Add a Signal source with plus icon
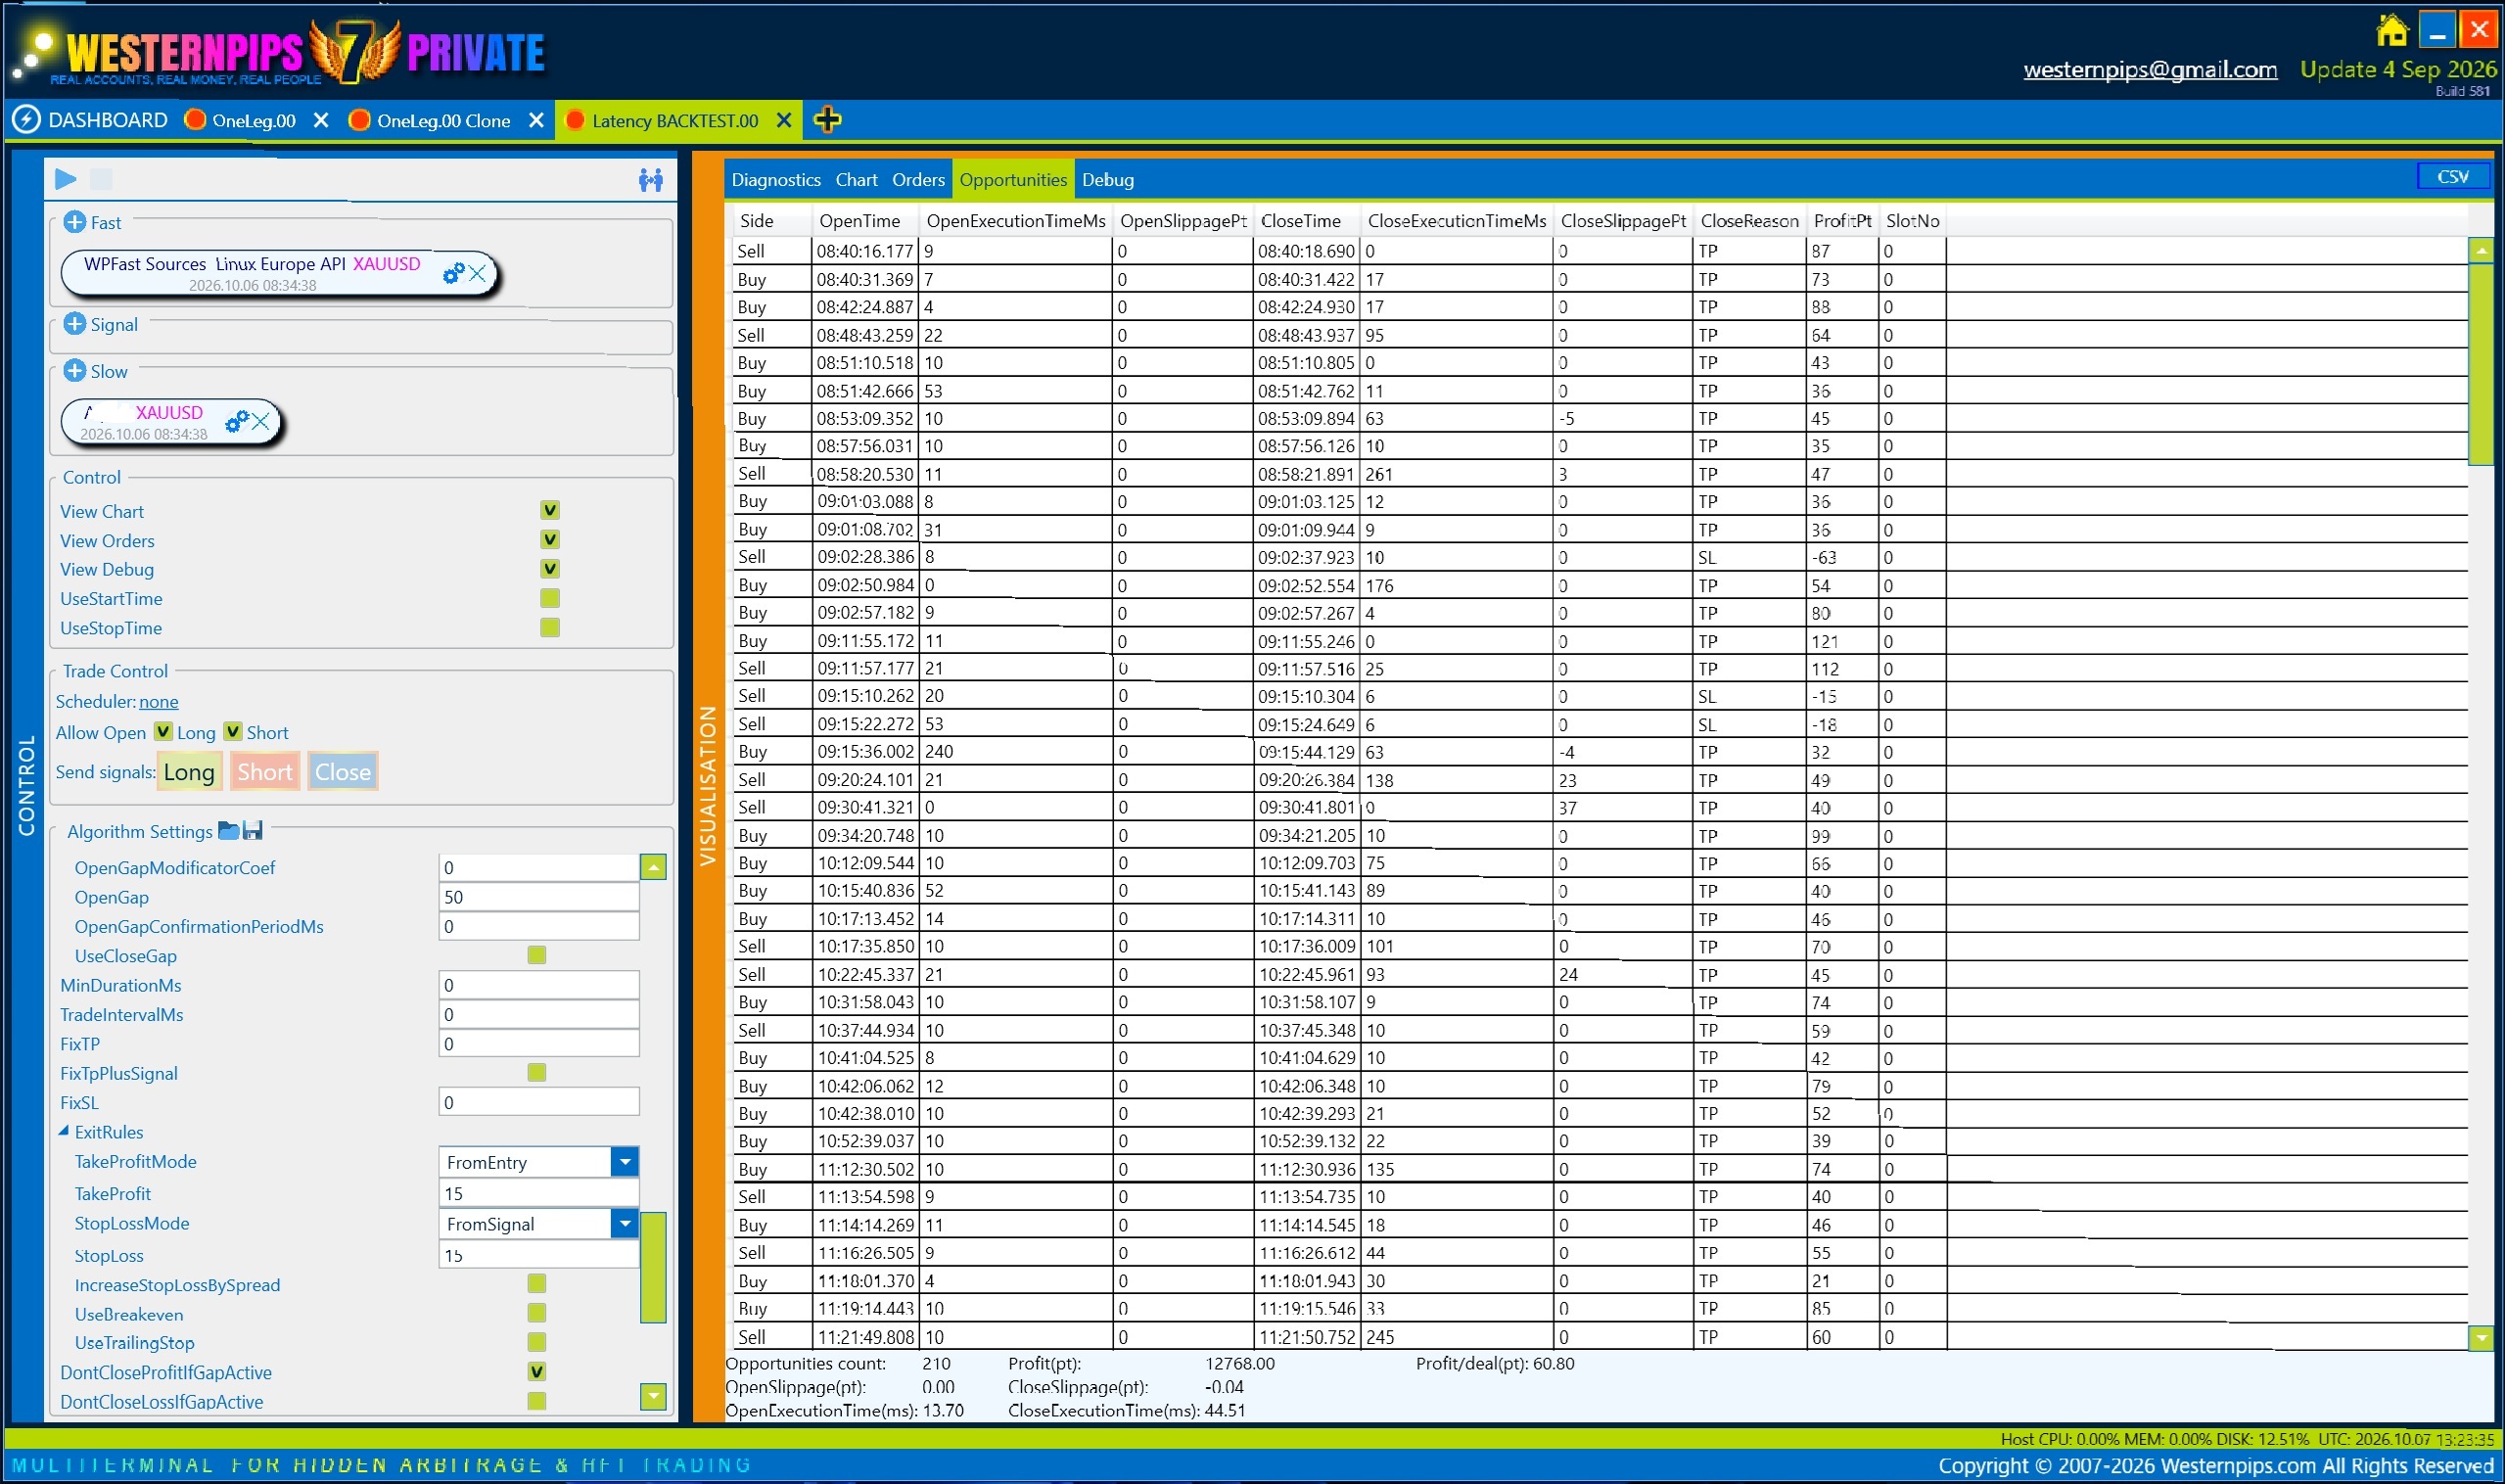The height and width of the screenshot is (1484, 2505). click(74, 323)
